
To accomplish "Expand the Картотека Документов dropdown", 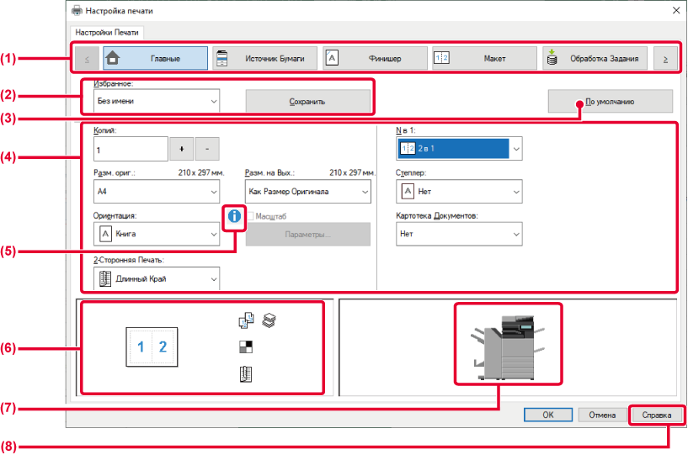I will [x=459, y=234].
